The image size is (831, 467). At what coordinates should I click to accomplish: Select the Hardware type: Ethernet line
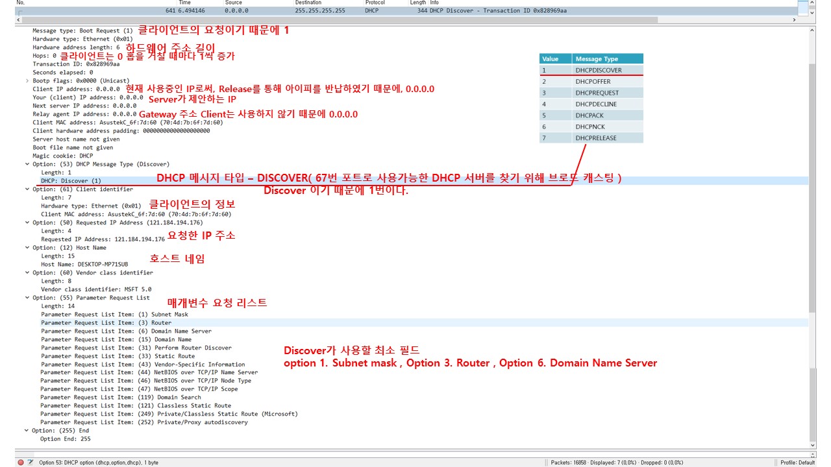point(82,40)
